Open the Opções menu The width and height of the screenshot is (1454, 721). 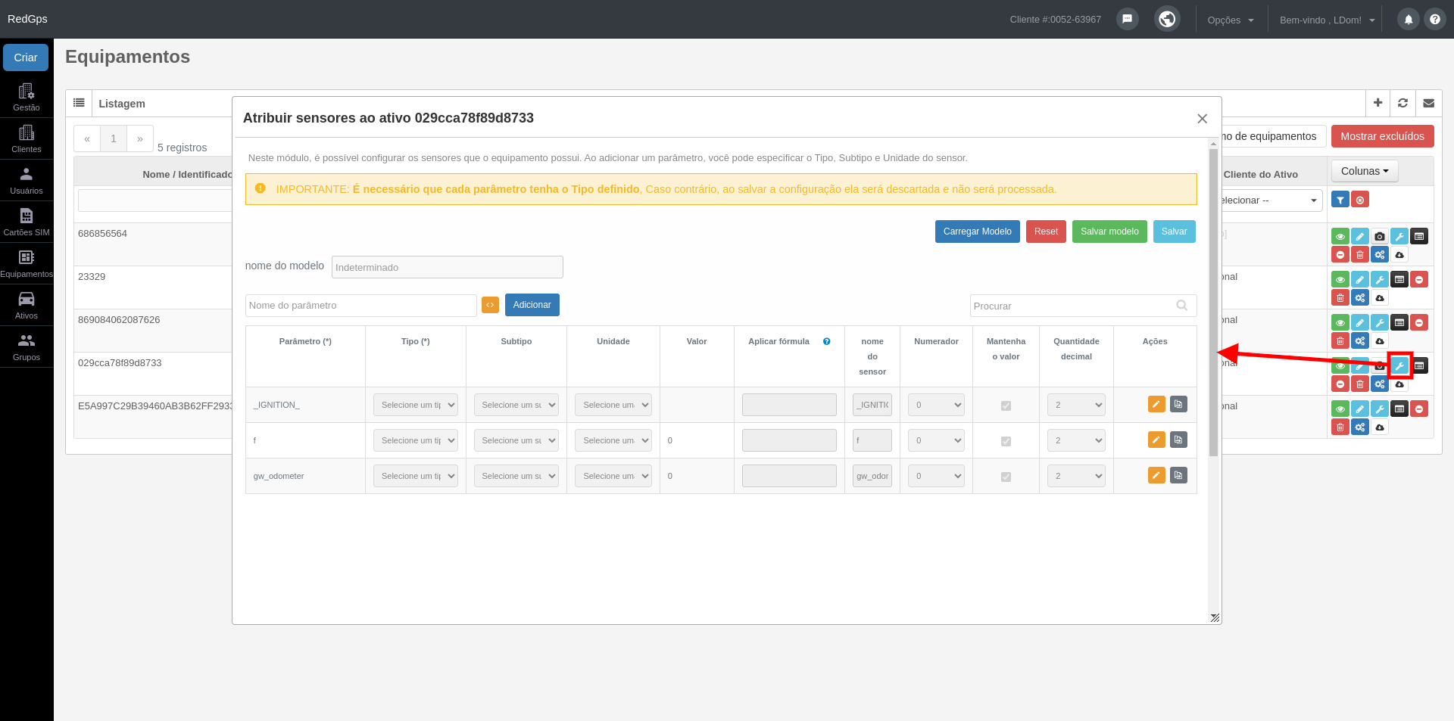(1231, 20)
